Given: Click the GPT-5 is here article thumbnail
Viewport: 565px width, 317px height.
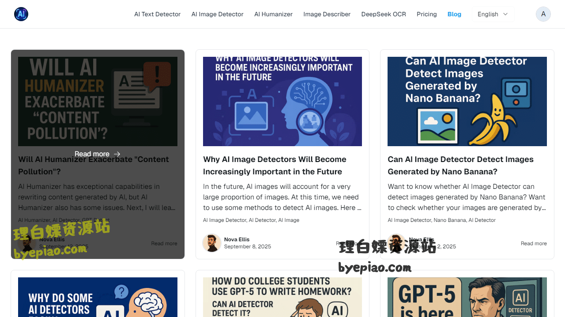Looking at the screenshot, I should tap(467, 297).
